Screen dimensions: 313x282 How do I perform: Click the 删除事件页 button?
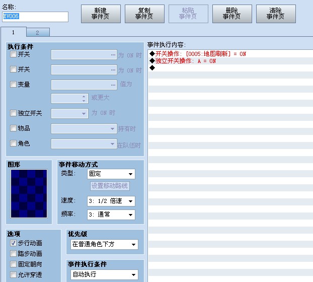click(x=232, y=14)
